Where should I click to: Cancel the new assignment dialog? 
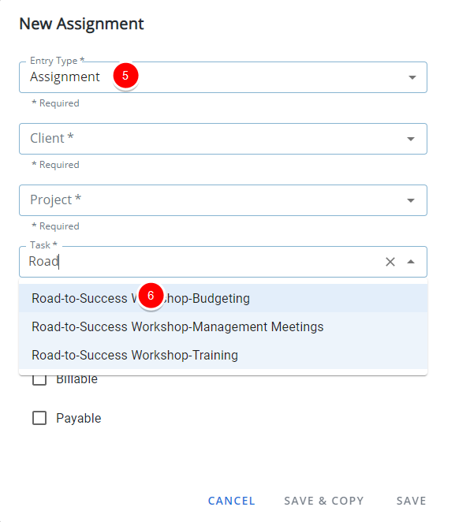(231, 501)
